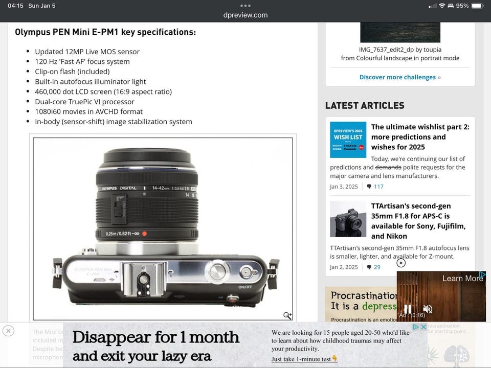Unmute the floating video ad
Viewport: 491px width, 368px height.
pos(428,309)
